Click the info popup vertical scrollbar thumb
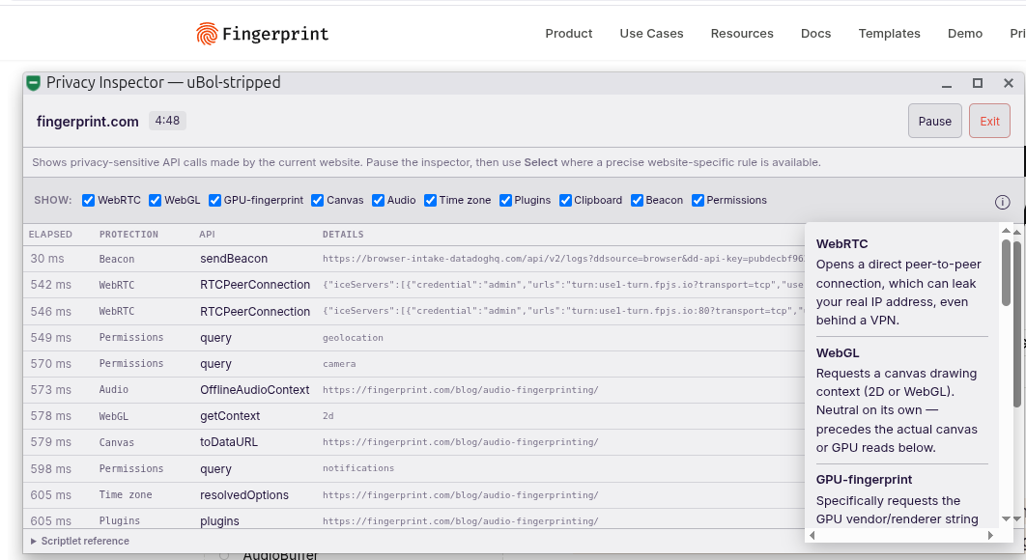This screenshot has width=1026, height=560. (1006, 272)
